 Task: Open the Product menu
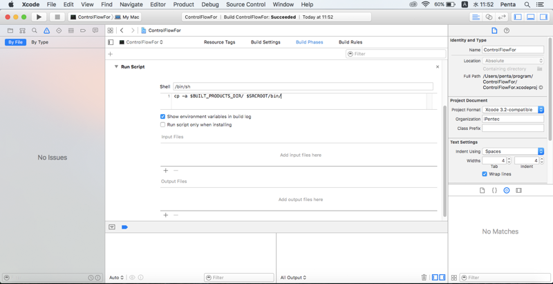(x=184, y=5)
